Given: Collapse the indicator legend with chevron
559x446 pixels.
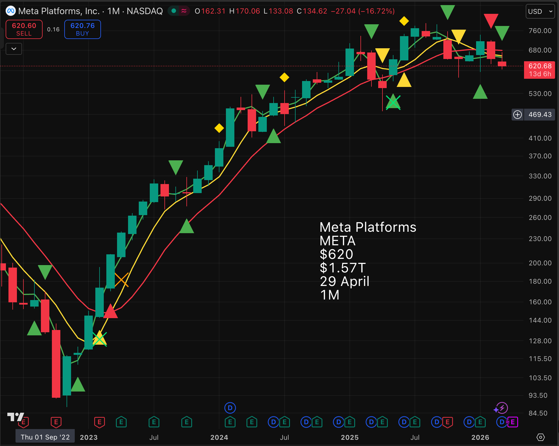Looking at the screenshot, I should [x=14, y=49].
